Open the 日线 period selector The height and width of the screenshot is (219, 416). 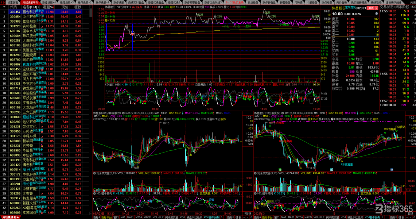[x=410, y=214]
